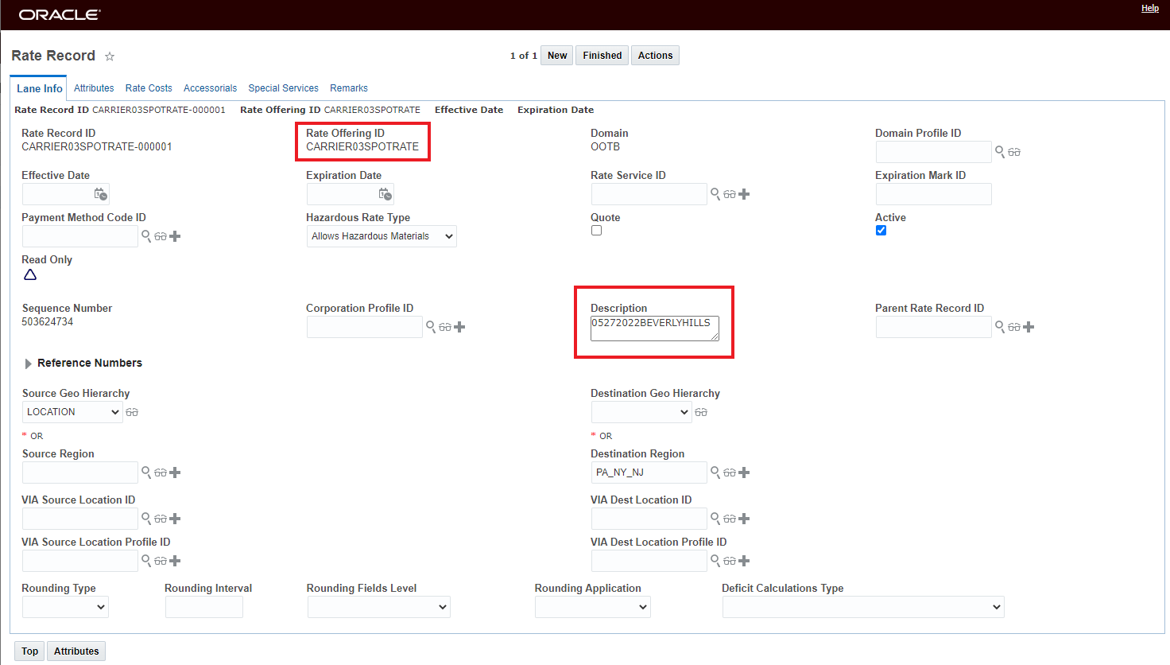Search for a Destination Region
The width and height of the screenshot is (1170, 665).
(x=715, y=472)
